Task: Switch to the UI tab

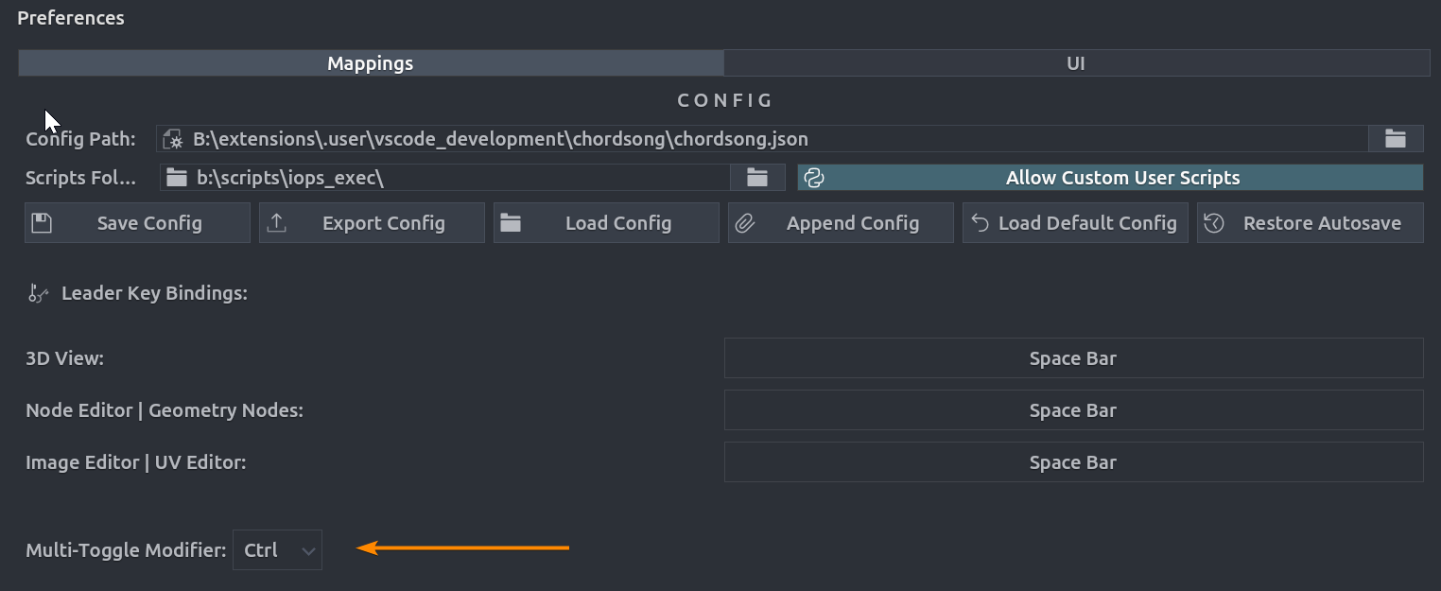Action: [1076, 62]
